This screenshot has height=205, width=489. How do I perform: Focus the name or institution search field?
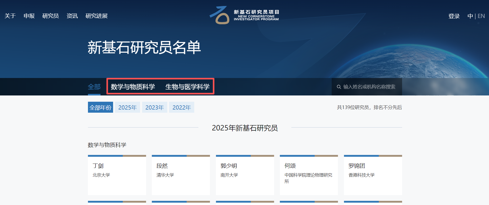click(x=369, y=87)
